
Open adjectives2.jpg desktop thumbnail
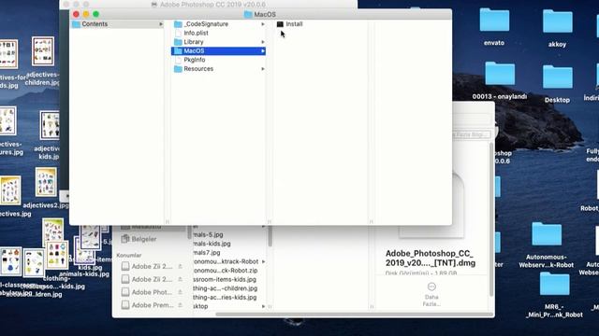(46, 183)
